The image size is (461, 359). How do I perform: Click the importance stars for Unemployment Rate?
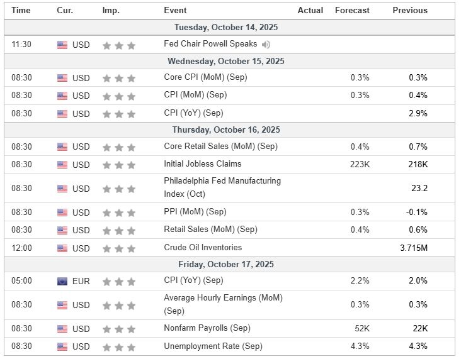tap(119, 346)
